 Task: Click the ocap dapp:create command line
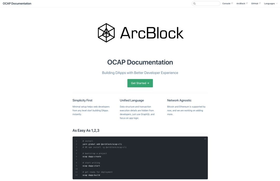tap(92, 157)
